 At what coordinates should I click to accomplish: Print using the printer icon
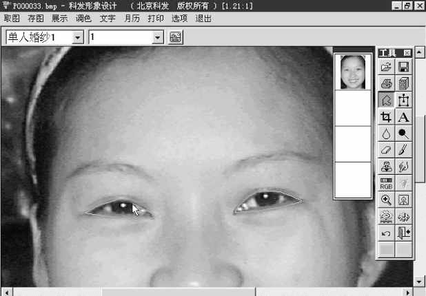click(x=386, y=83)
